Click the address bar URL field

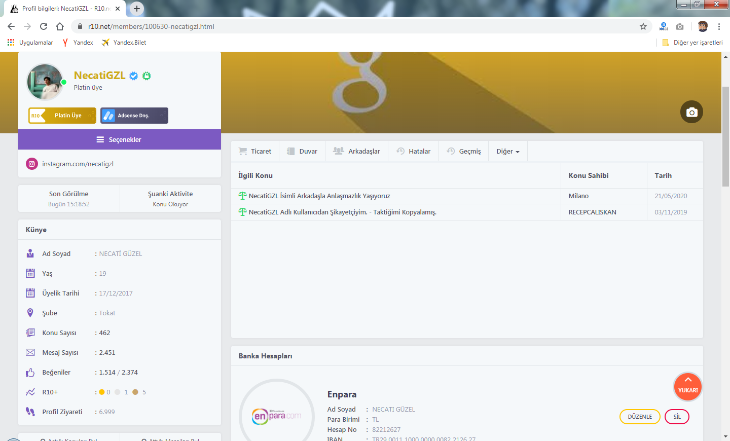point(361,26)
